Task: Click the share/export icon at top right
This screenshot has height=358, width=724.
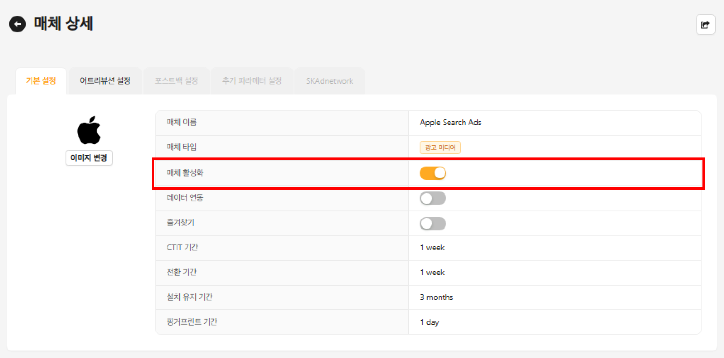Action: point(705,25)
